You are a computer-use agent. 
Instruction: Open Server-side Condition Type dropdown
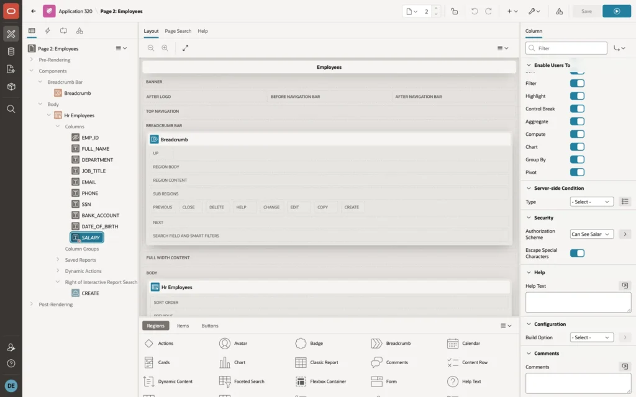tap(591, 202)
